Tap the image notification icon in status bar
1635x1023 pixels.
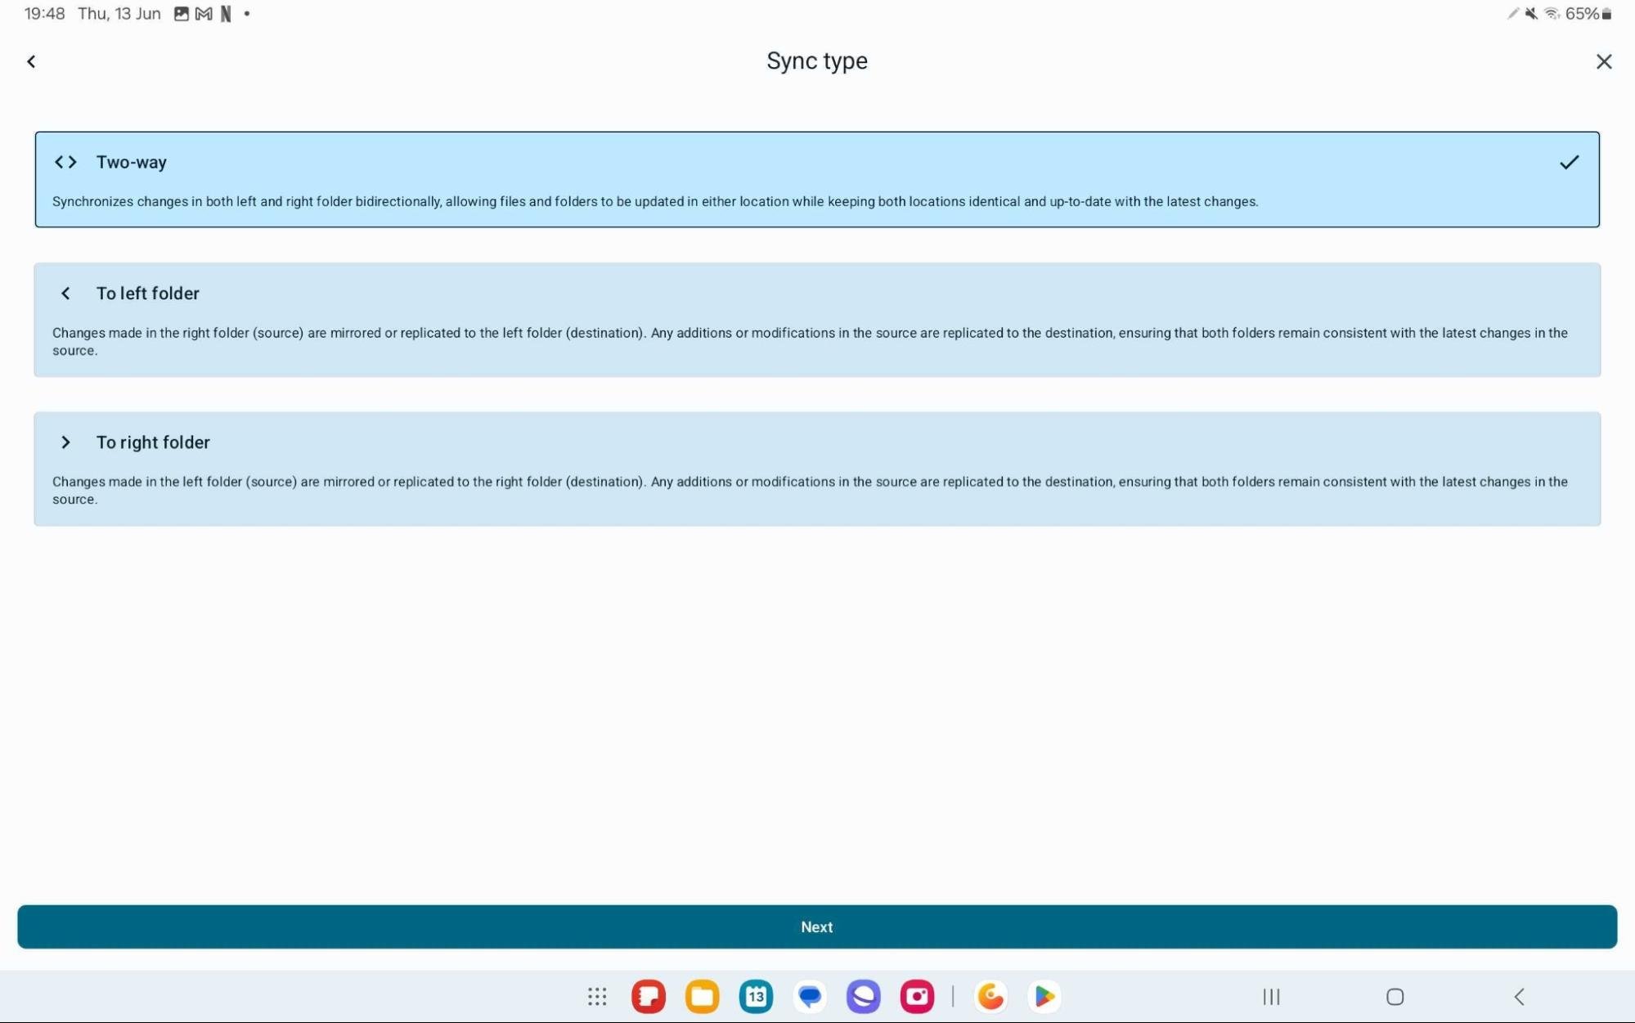182,14
